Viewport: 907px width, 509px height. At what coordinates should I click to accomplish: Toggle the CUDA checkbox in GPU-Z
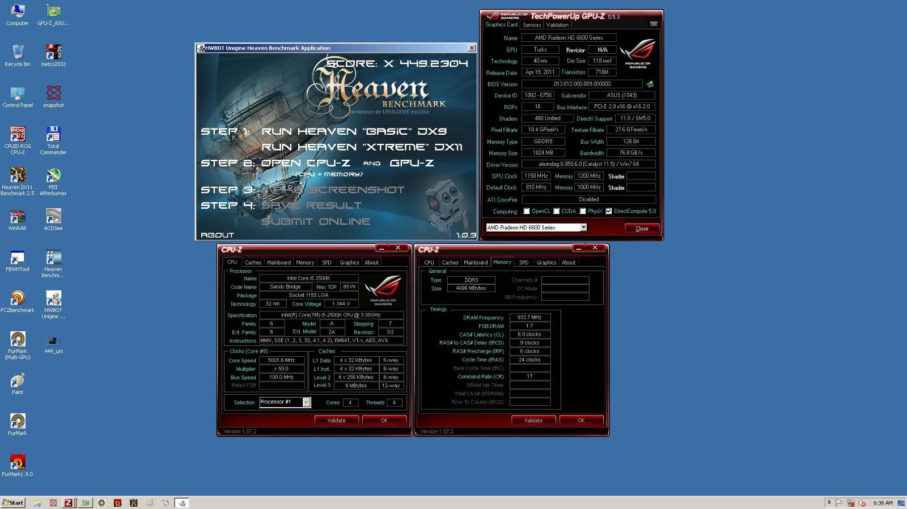point(557,211)
